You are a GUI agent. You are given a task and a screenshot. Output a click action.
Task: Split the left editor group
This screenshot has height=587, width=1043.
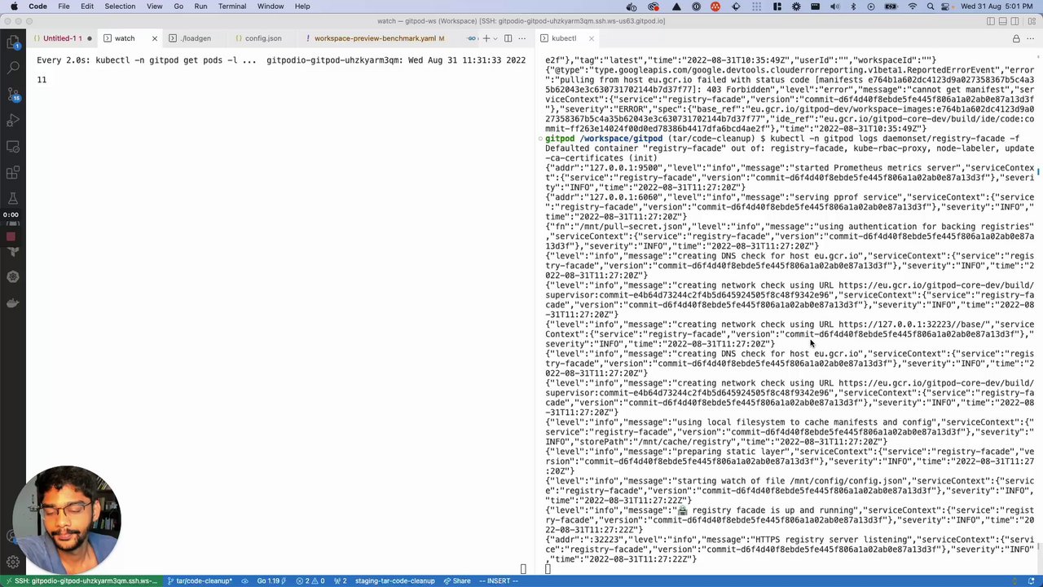(508, 38)
